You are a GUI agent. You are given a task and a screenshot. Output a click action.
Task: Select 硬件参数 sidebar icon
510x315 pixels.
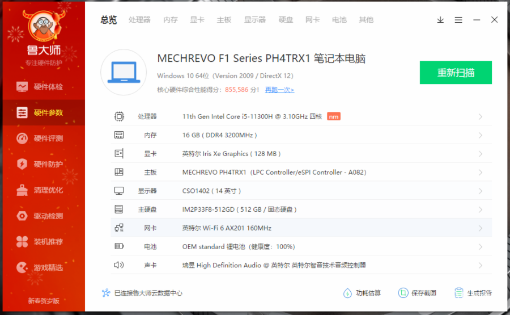click(22, 113)
